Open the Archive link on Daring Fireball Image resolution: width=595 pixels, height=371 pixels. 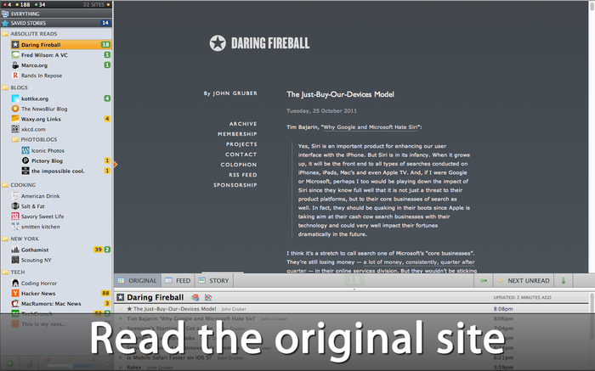(242, 124)
